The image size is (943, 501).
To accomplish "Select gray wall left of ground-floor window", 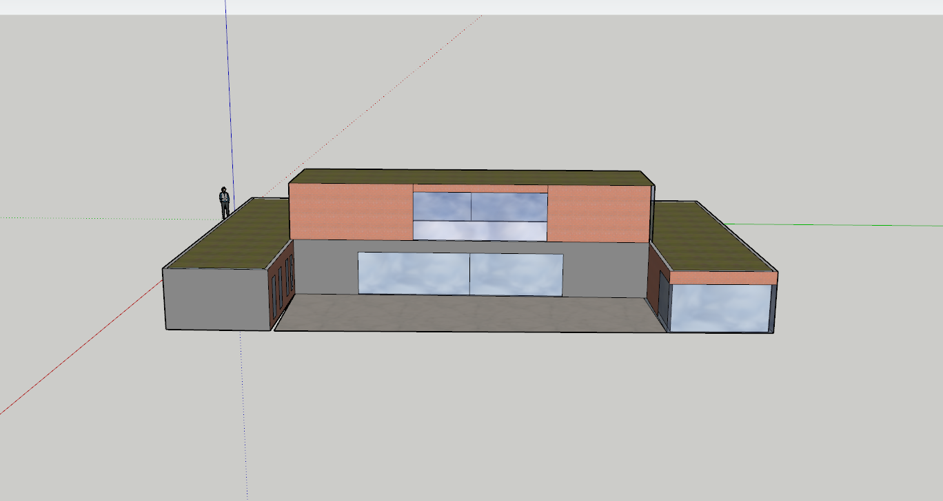I will (325, 267).
